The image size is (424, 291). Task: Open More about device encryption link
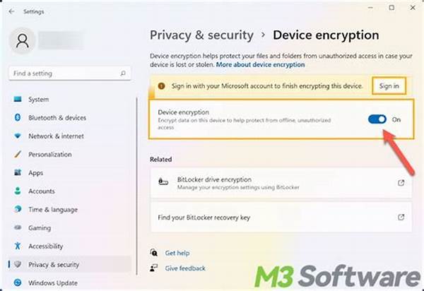tap(260, 65)
